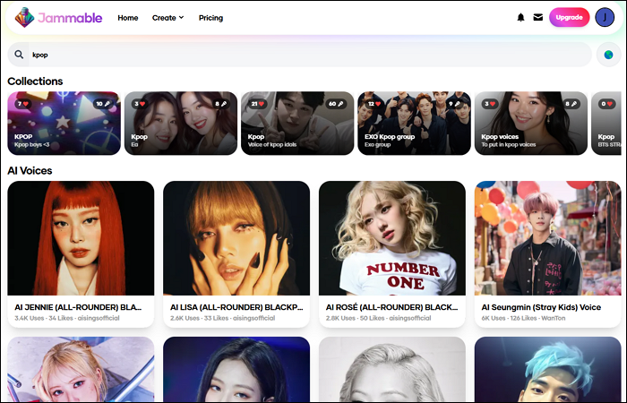Expand the Create dropdown menu
The width and height of the screenshot is (627, 403).
[168, 18]
